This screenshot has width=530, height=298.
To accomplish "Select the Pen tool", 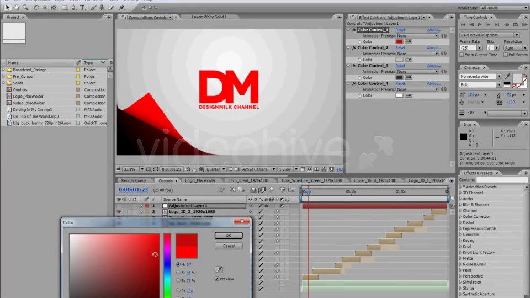I will click(73, 7).
